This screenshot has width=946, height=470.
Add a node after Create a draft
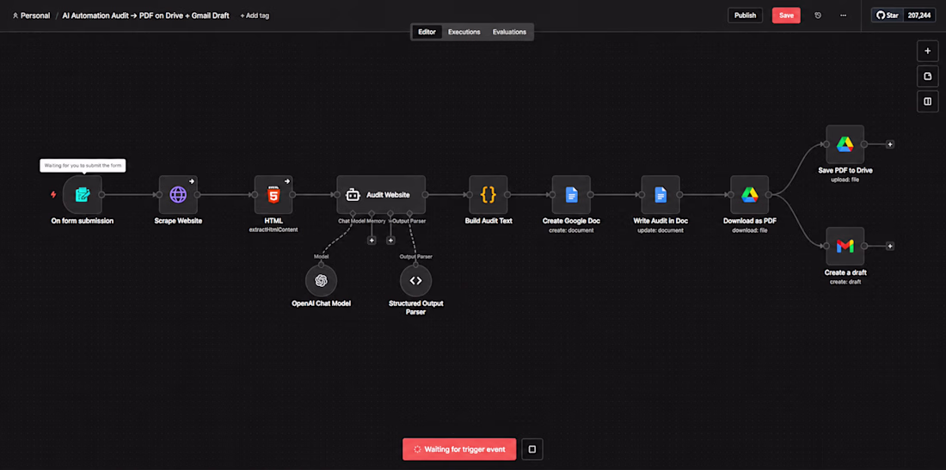point(890,246)
